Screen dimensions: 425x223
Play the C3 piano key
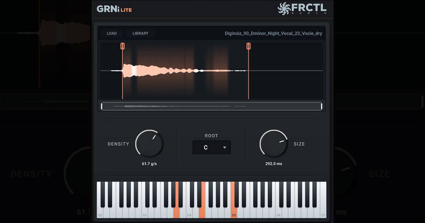tap(144, 212)
